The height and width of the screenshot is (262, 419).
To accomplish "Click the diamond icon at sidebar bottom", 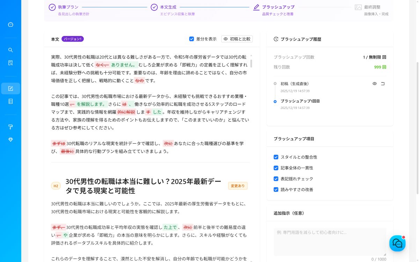I will point(10,139).
